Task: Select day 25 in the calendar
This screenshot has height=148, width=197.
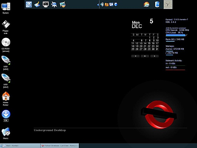Action: (133, 49)
